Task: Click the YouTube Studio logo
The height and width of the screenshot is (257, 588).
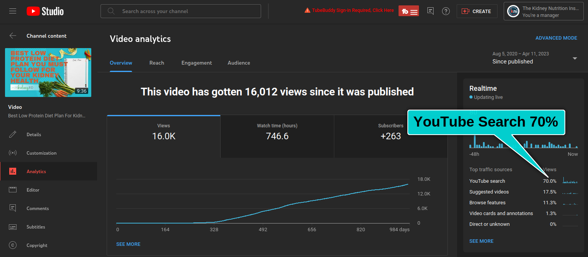Action: point(45,11)
